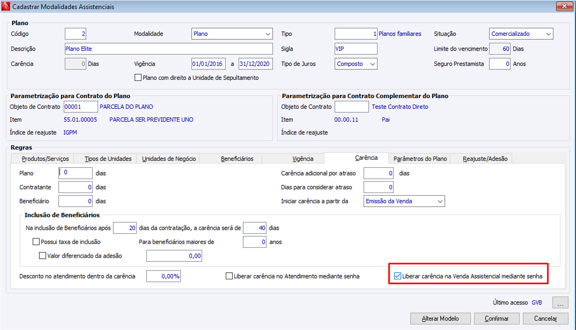Click the GVB último acesso value
Screen dimensions: 576x330
[x=537, y=303]
